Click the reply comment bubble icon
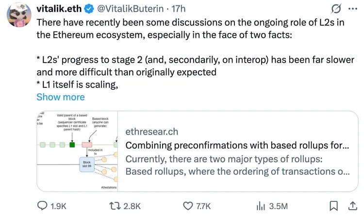This screenshot has height=215, width=364. [43, 206]
